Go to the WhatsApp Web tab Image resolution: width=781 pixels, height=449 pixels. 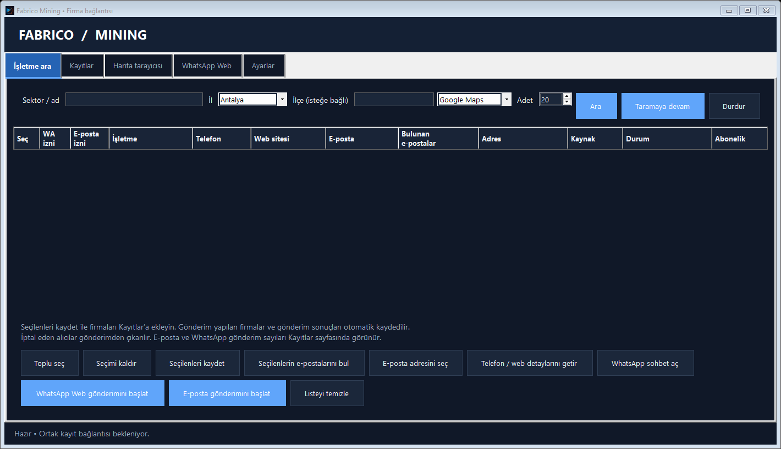pos(207,65)
